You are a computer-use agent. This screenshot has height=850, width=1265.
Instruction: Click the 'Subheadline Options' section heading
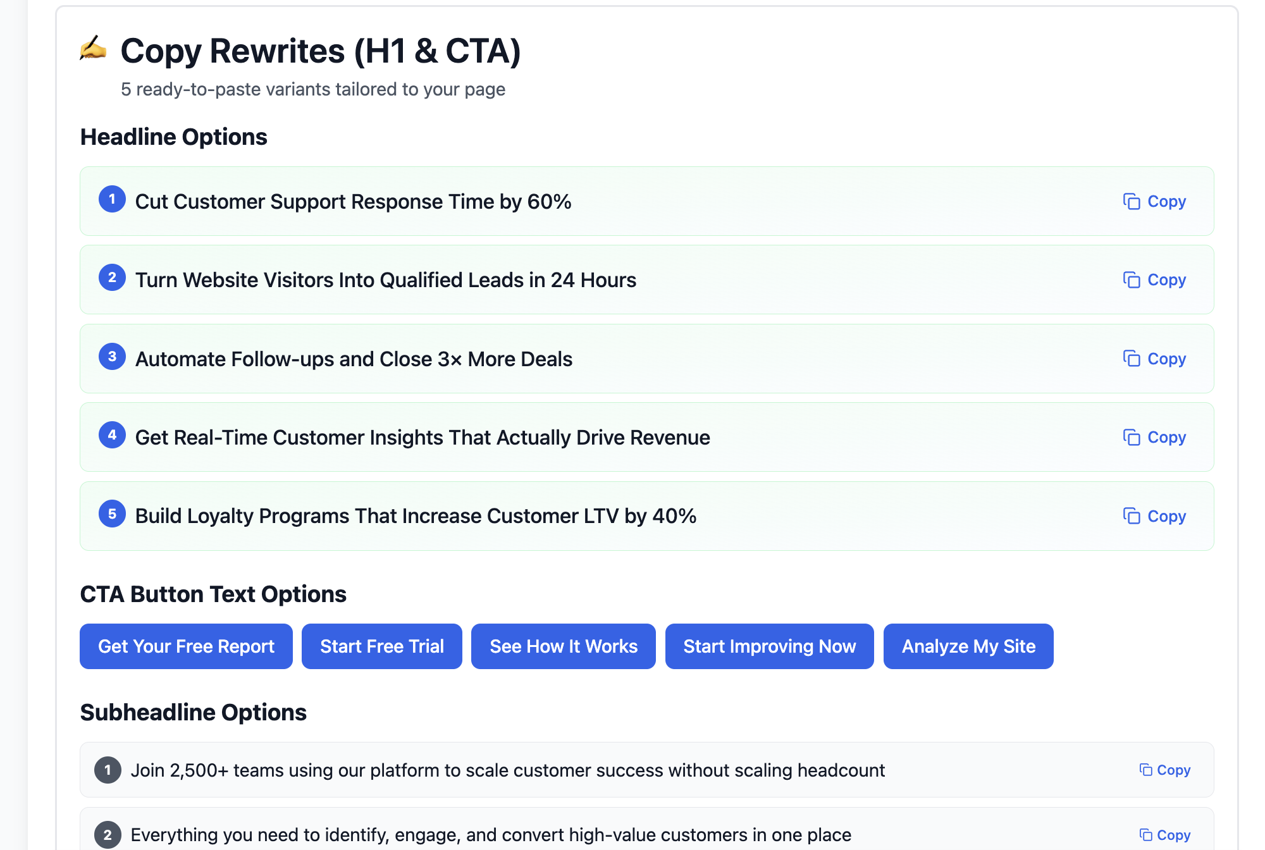[193, 712]
